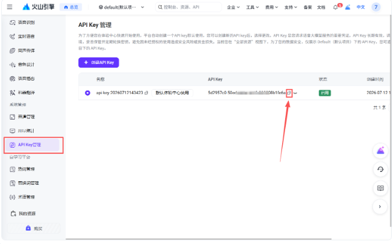Open the 支持 dropdown menu
This screenshot has height=244, width=392.
point(291,7)
